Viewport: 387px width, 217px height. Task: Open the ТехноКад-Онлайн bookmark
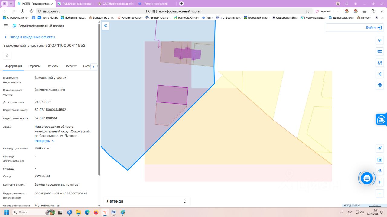(x=186, y=18)
